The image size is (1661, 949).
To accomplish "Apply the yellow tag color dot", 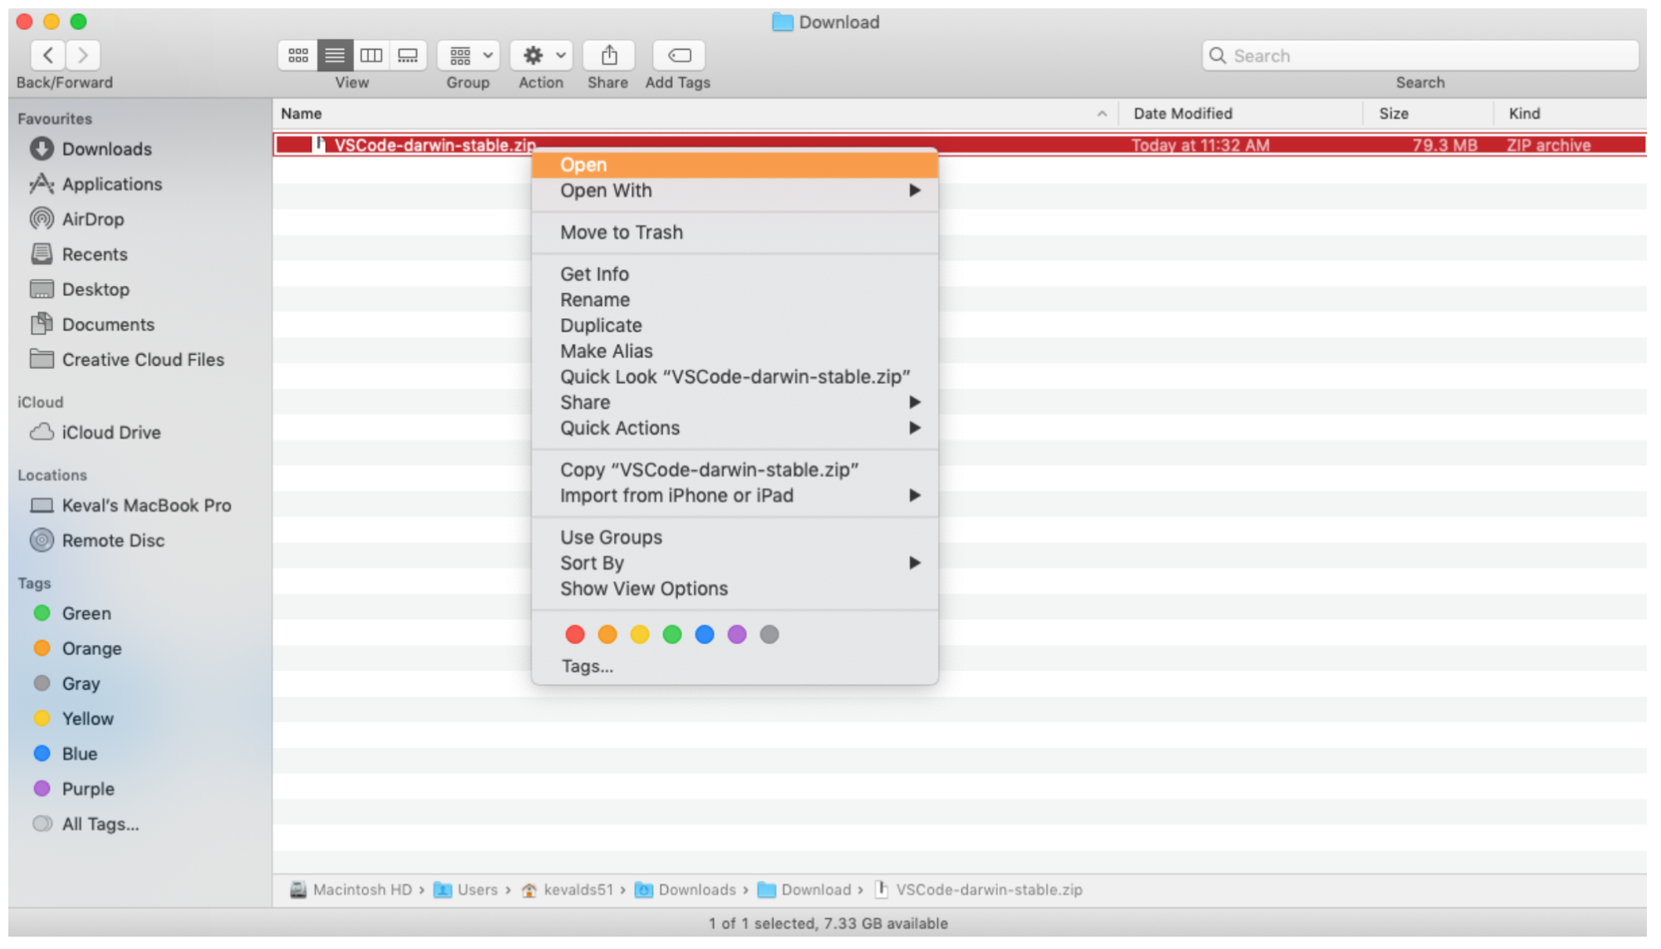I will coord(640,635).
